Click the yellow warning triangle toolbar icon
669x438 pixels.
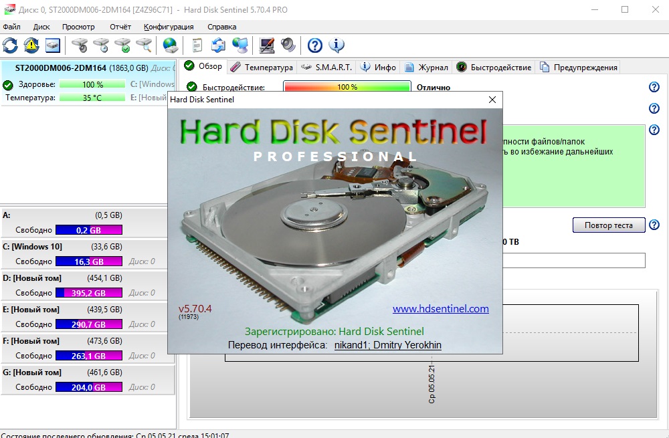pyautogui.click(x=31, y=45)
